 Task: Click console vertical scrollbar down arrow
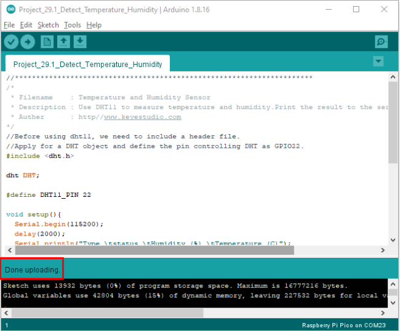click(x=393, y=303)
